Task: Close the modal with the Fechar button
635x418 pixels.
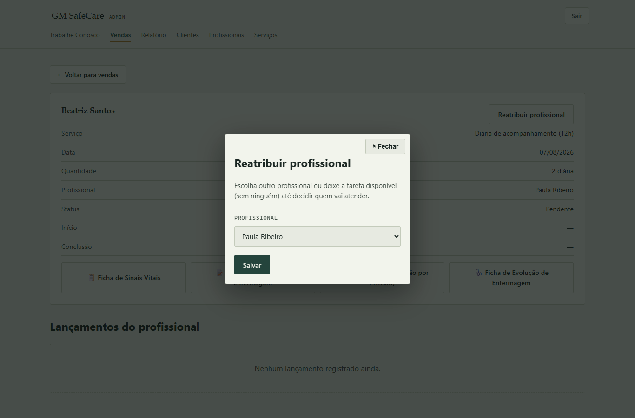Action: coord(385,146)
